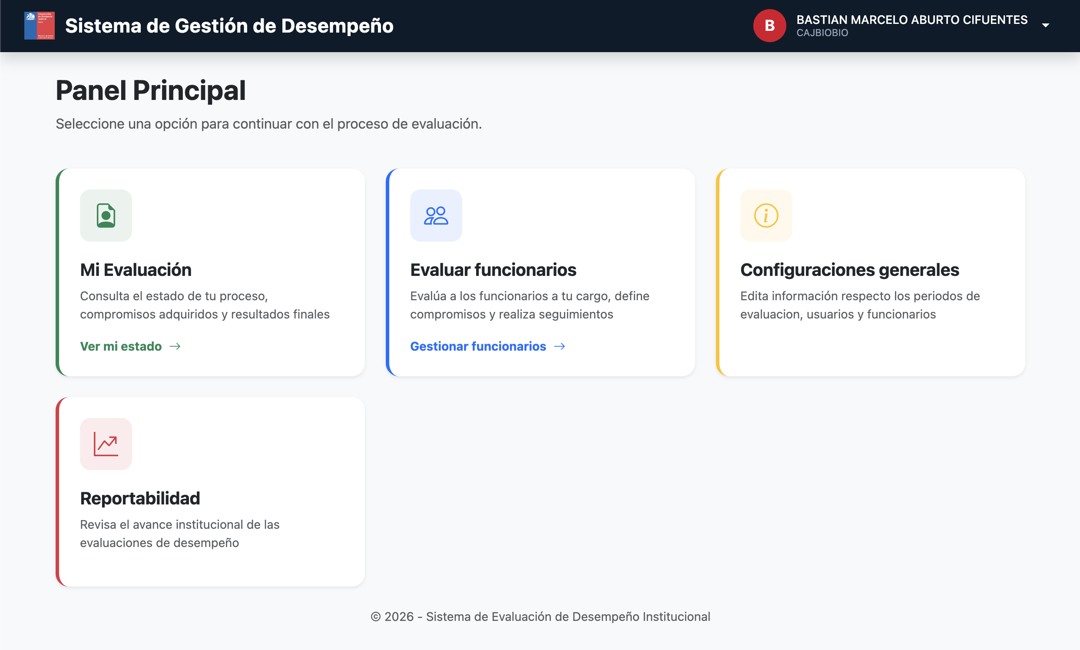Image resolution: width=1080 pixels, height=650 pixels.
Task: Click the yellow info icon for Configuraciones
Action: 766,216
